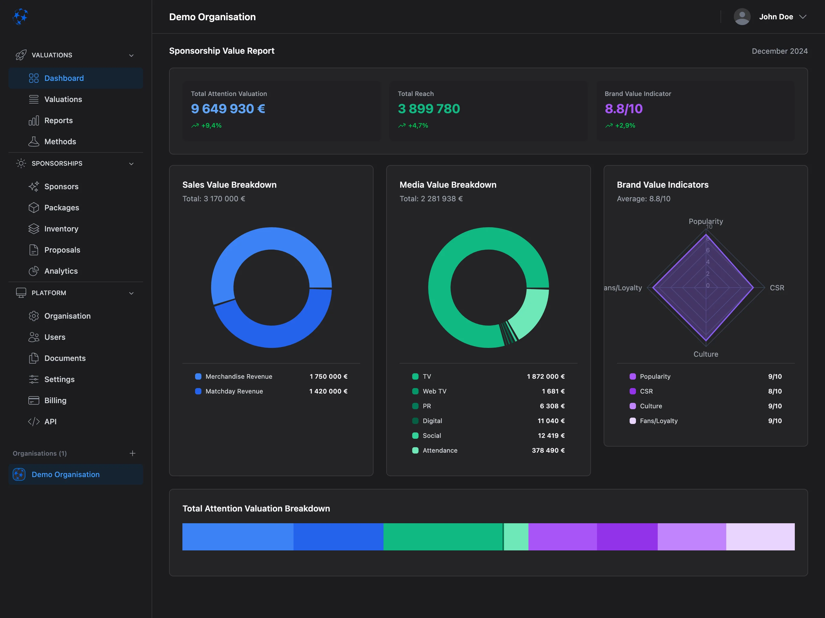
Task: Open the Sponsors page
Action: (x=76, y=186)
